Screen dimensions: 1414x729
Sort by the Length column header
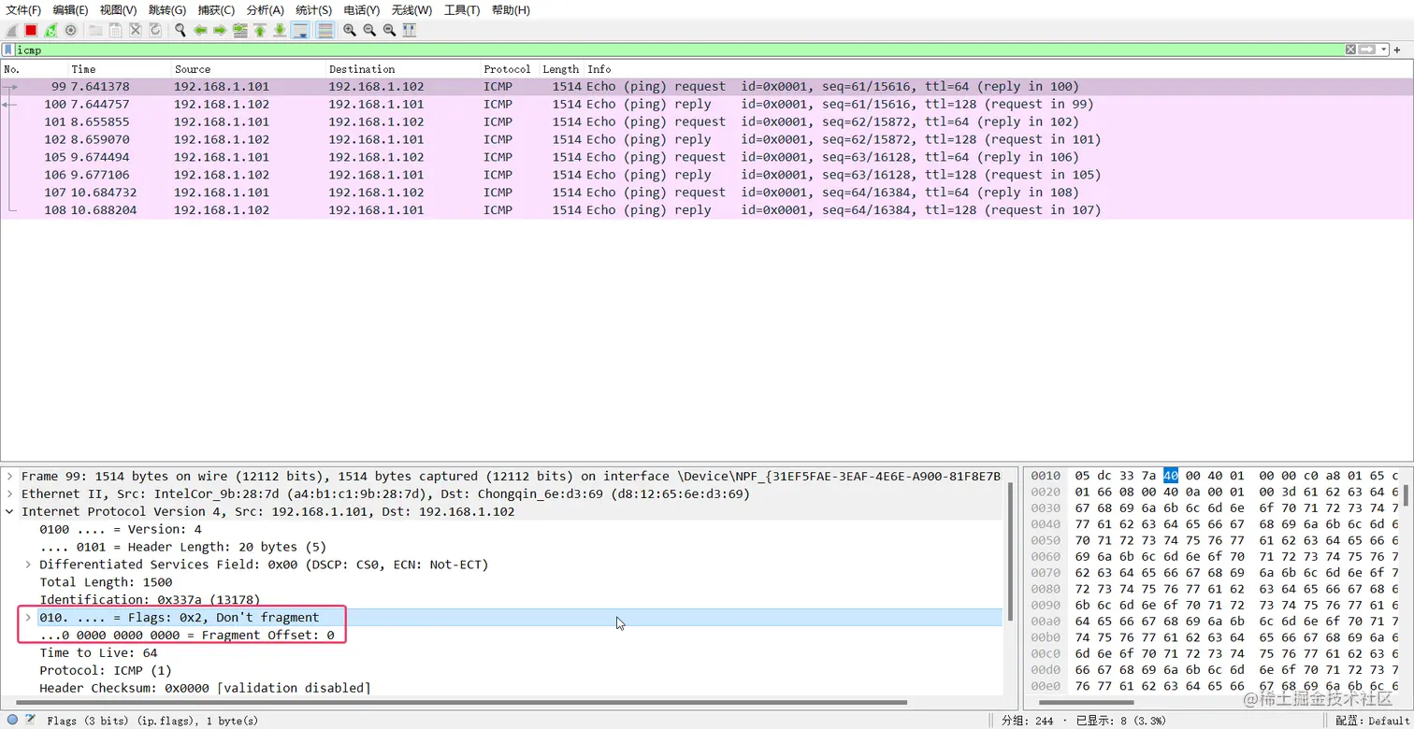561,69
